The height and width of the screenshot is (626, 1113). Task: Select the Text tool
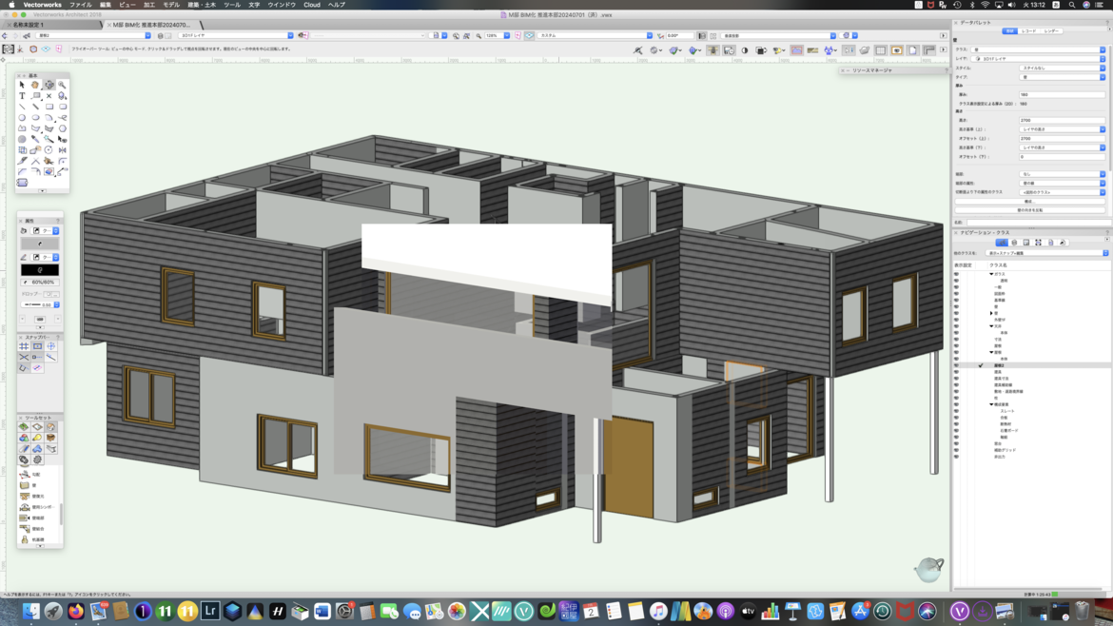pyautogui.click(x=22, y=96)
